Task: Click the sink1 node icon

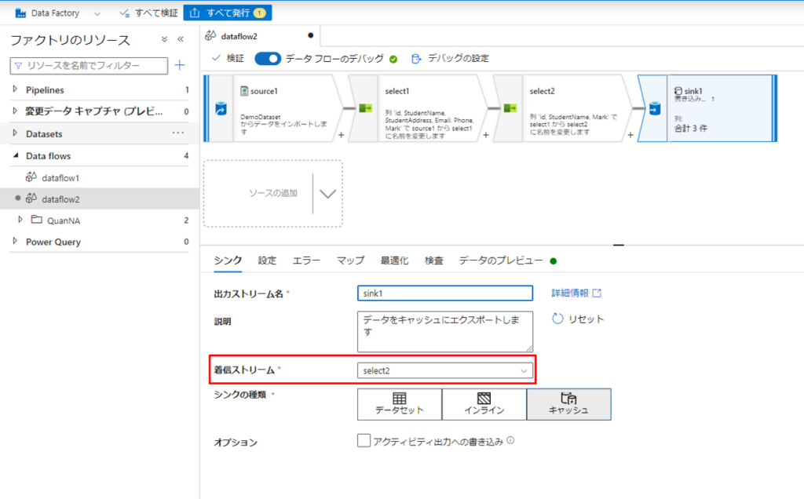Action: pos(653,109)
